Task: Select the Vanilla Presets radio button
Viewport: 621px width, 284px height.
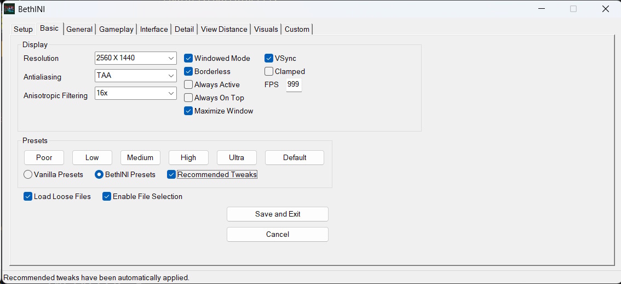Action: [28, 174]
